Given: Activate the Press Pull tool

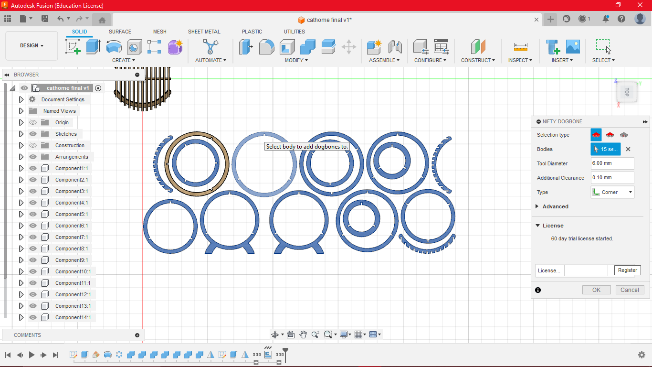Looking at the screenshot, I should point(246,47).
